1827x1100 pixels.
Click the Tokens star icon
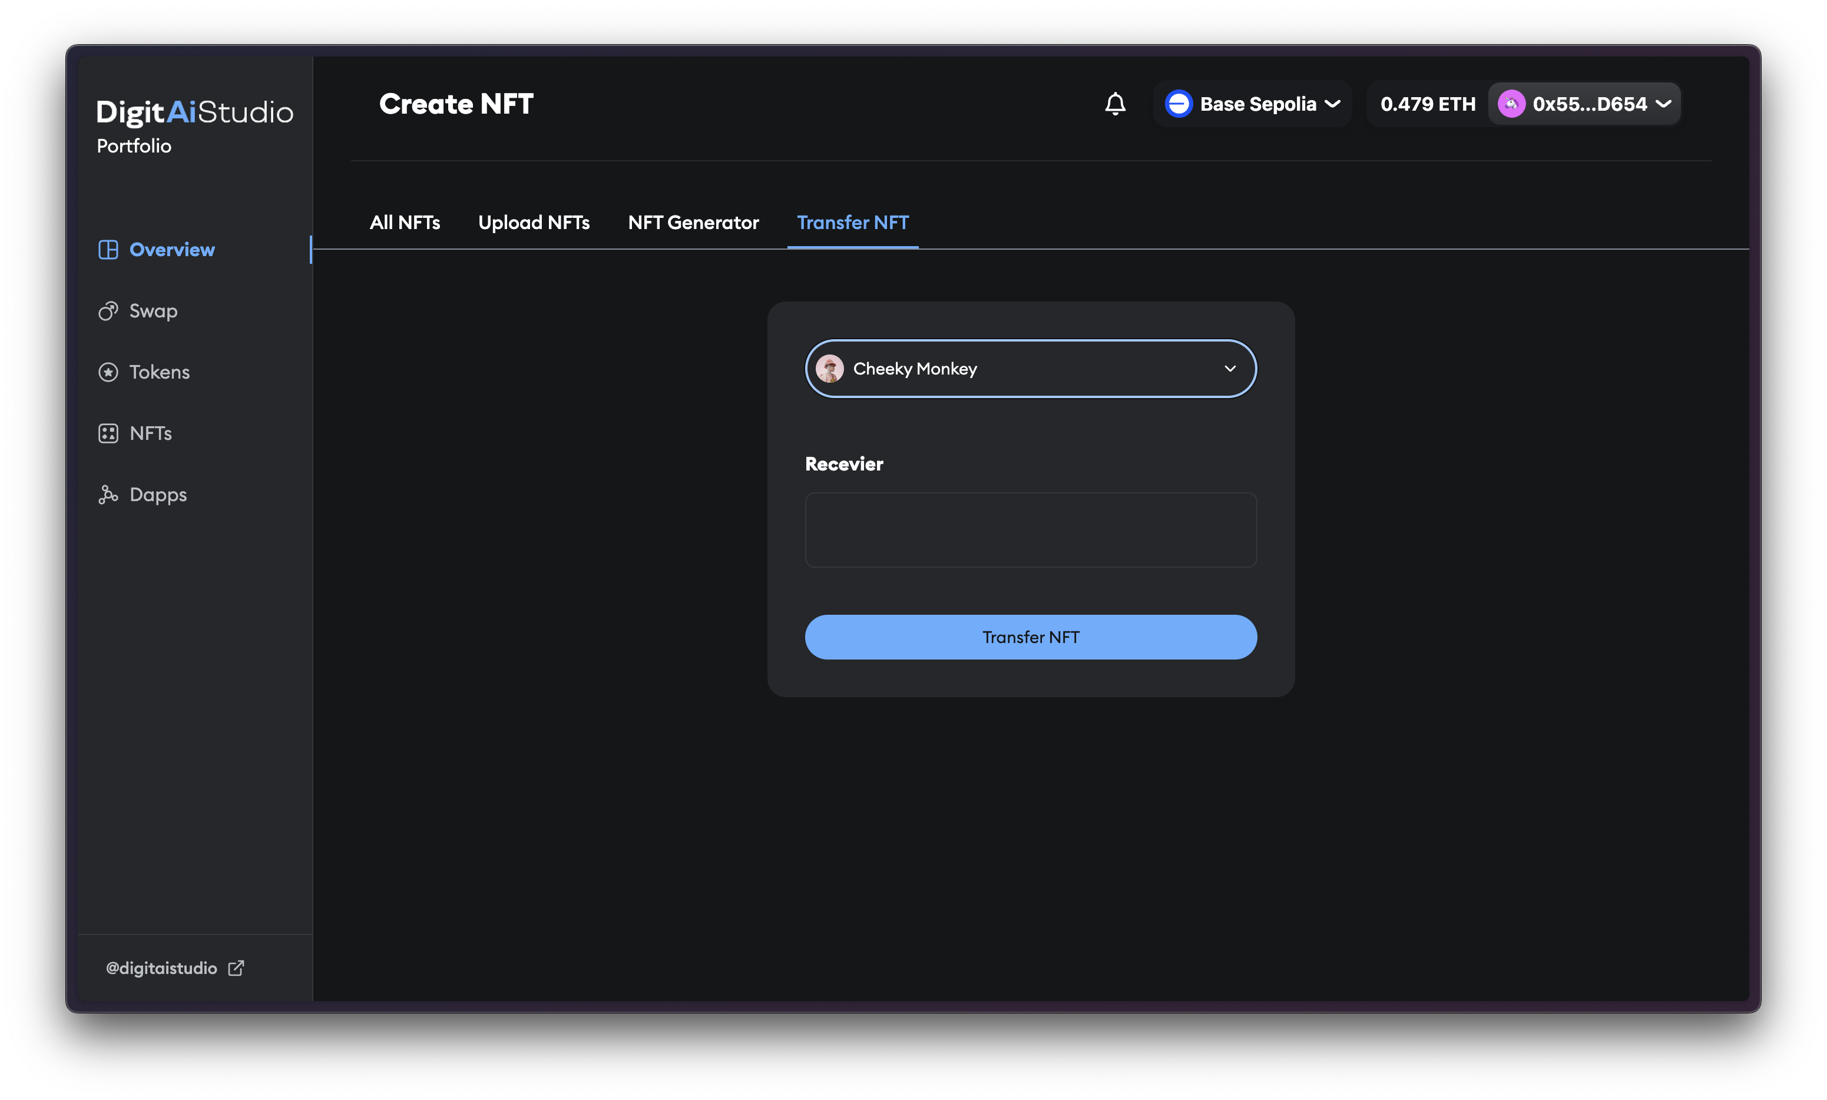pos(108,372)
